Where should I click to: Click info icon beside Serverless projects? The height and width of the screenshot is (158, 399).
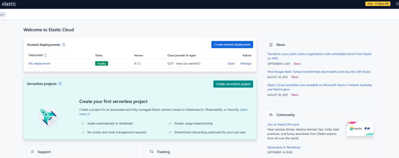(60, 84)
